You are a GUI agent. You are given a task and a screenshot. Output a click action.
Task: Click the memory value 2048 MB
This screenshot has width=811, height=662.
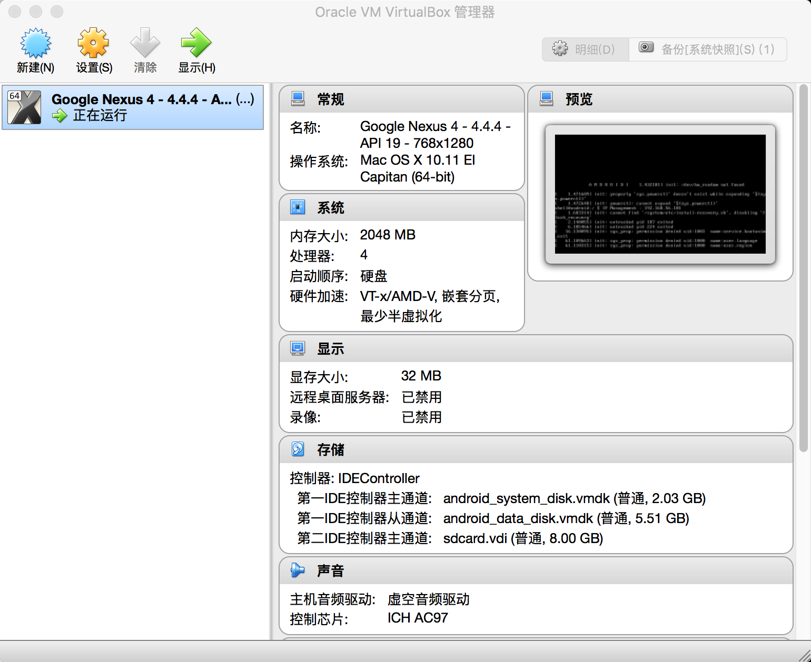388,235
